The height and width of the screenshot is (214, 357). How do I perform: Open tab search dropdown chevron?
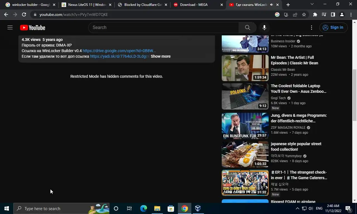point(312,4)
